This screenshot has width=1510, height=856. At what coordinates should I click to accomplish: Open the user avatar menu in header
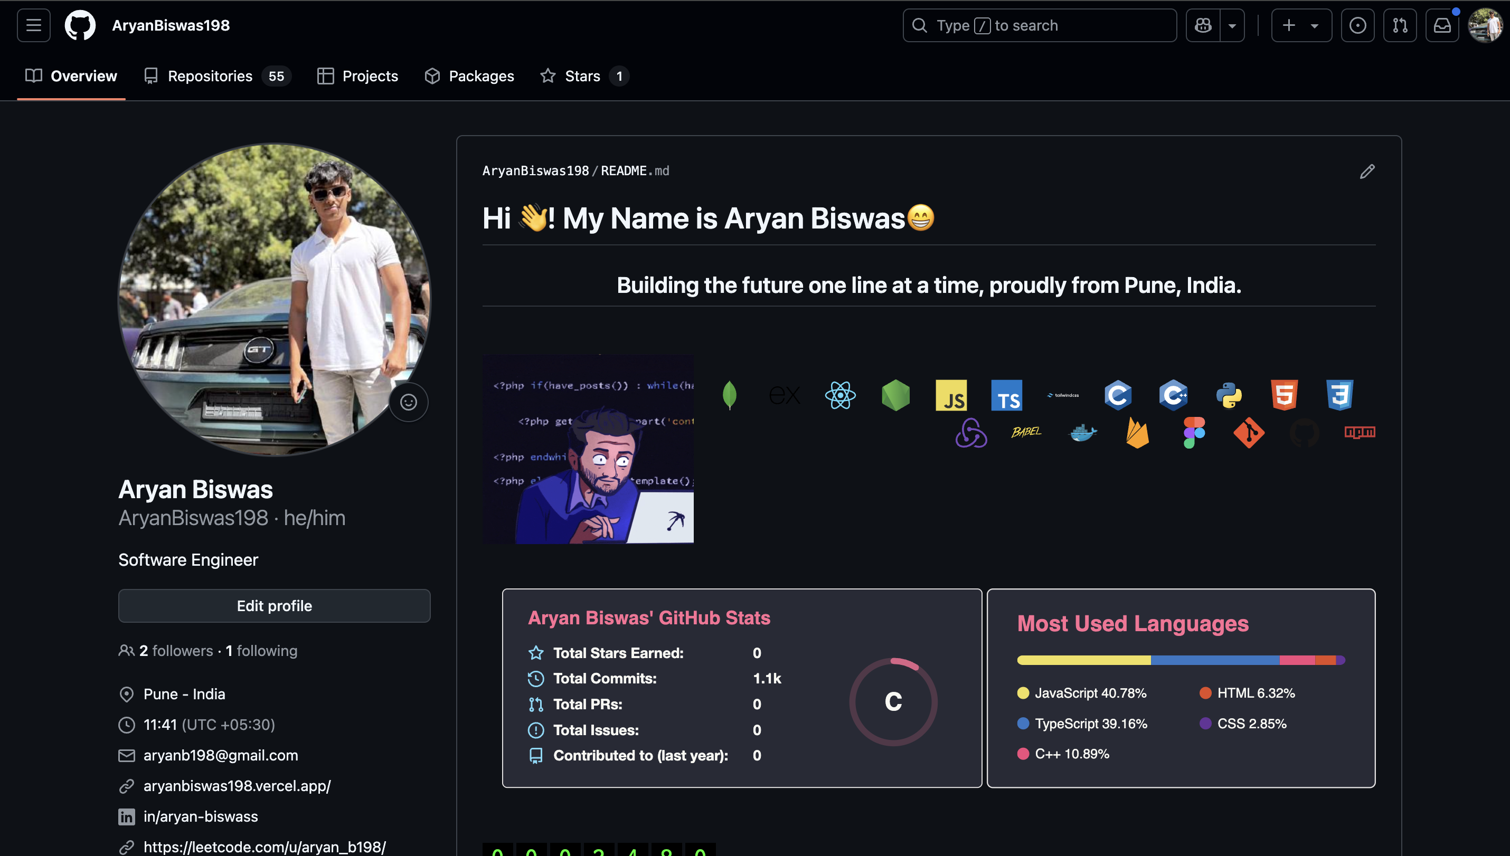pyautogui.click(x=1485, y=25)
